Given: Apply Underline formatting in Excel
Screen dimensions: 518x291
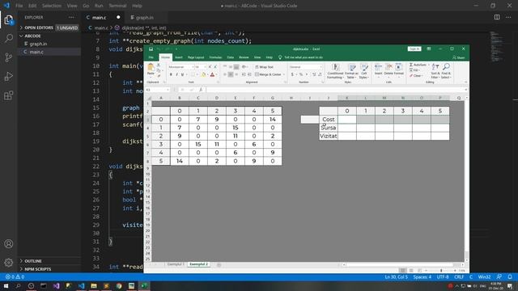Looking at the screenshot, I should click(182, 74).
